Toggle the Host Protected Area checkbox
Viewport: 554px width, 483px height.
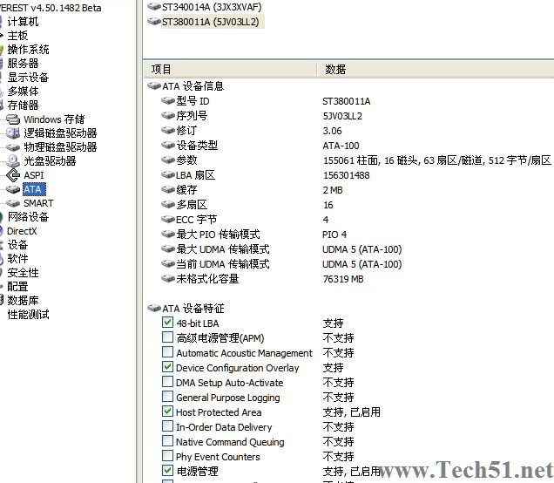pos(167,412)
